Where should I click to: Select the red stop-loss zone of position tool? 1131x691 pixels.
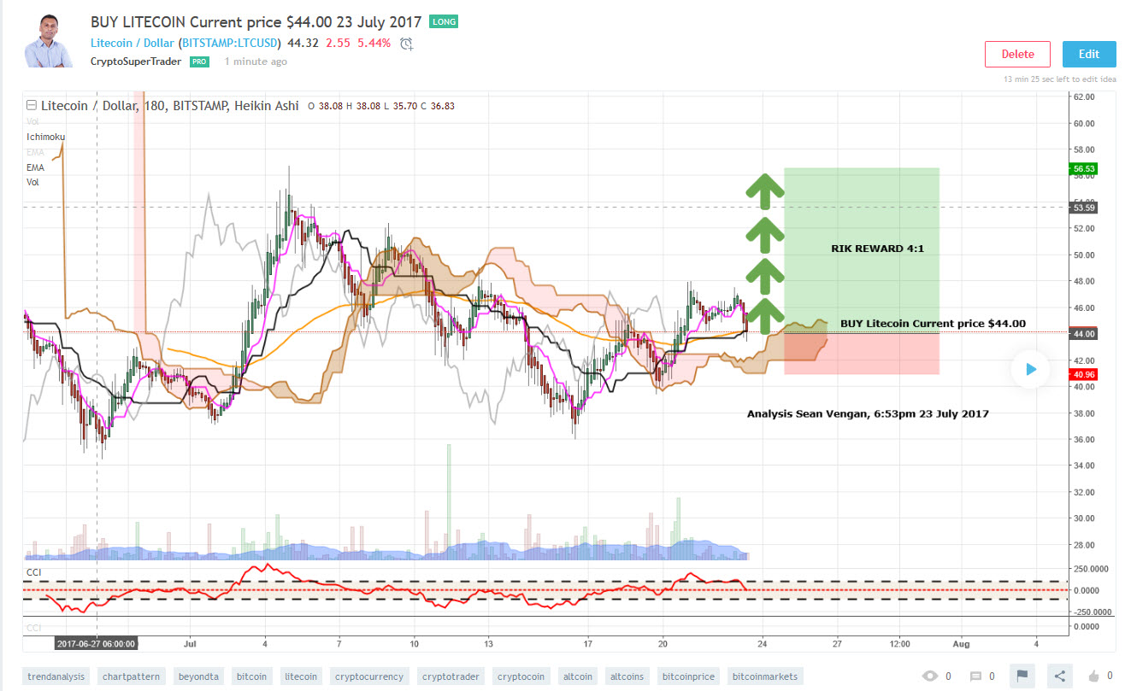862,353
